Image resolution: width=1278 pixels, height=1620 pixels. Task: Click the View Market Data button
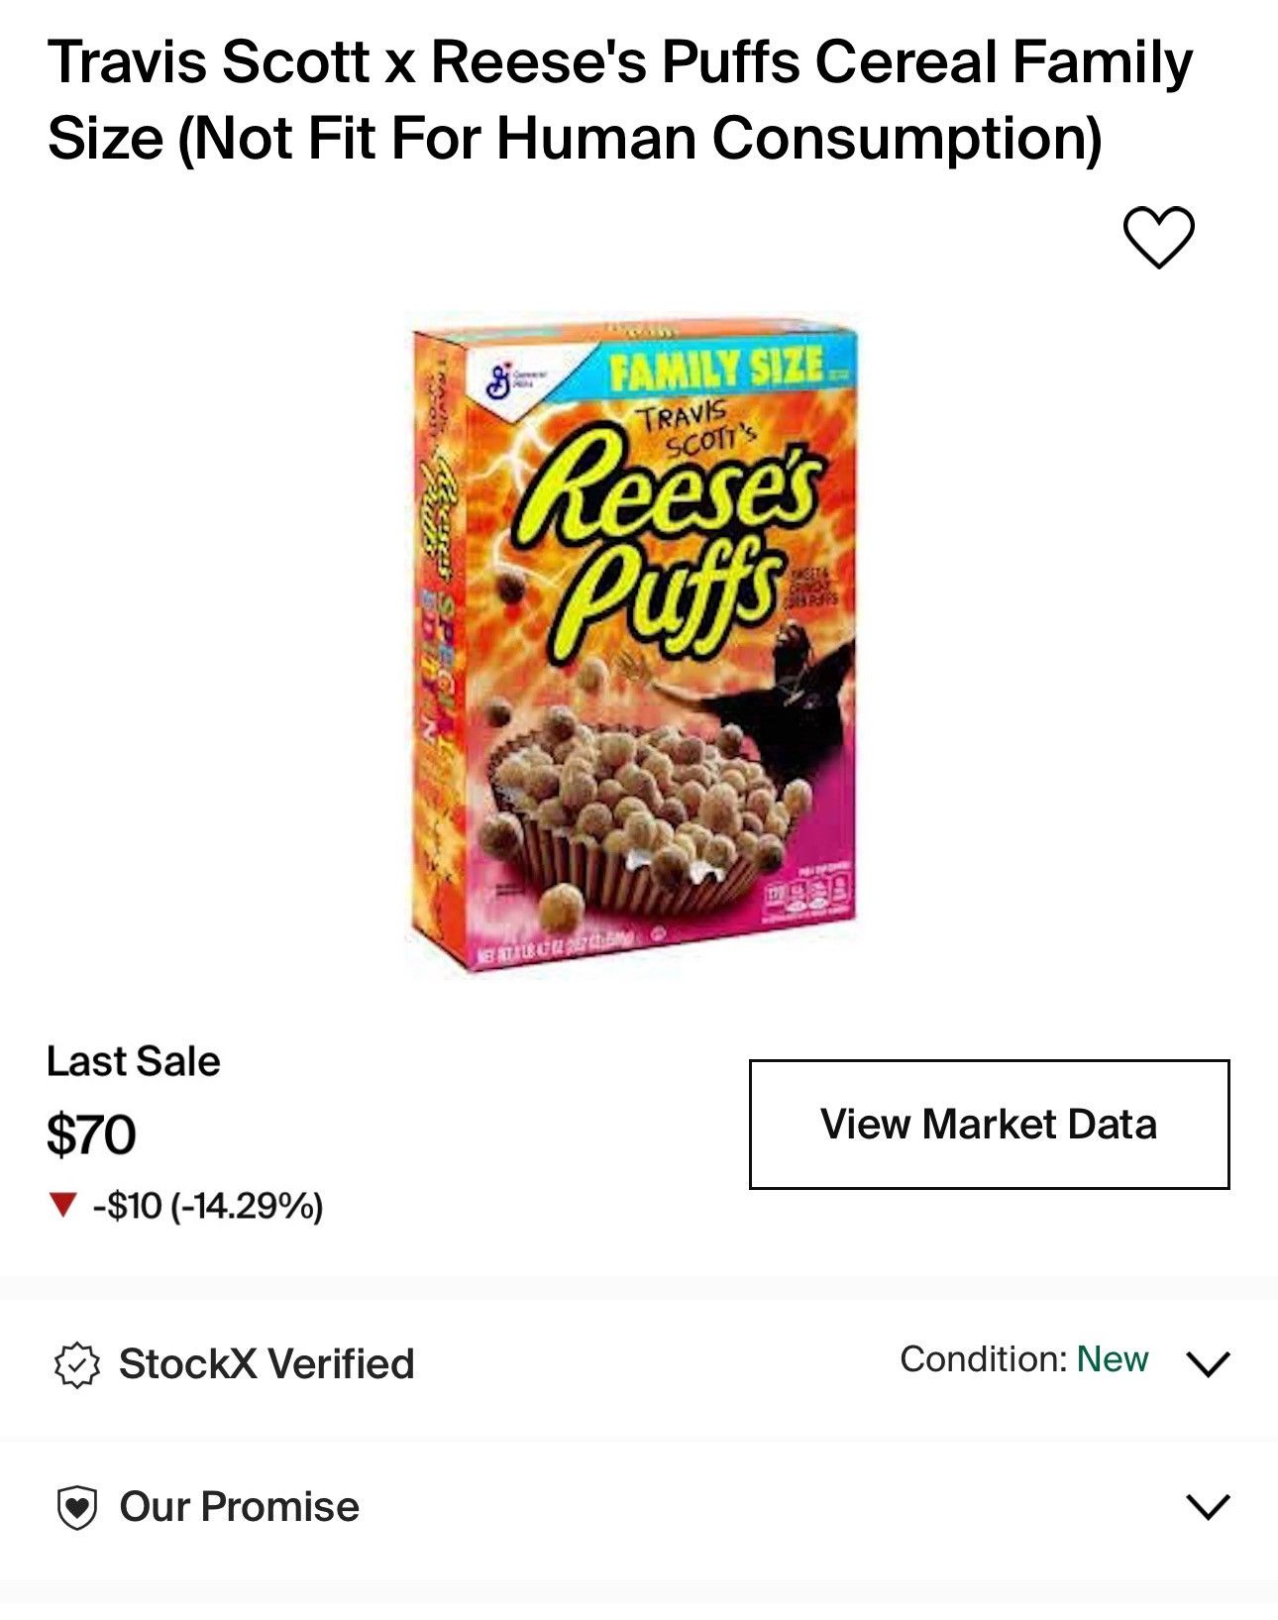click(989, 1124)
